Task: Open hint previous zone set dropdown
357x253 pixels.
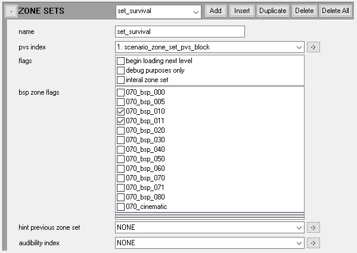Action: [210, 227]
